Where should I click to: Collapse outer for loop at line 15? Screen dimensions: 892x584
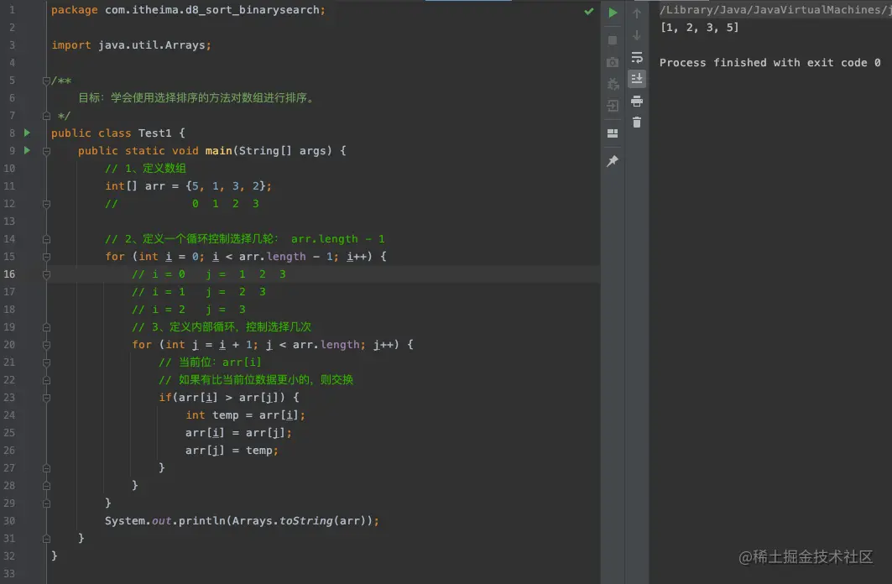47,257
